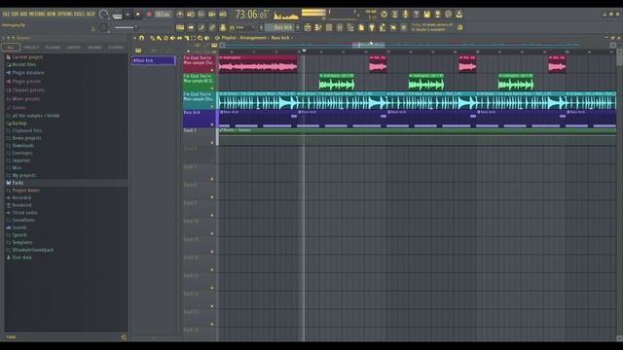Open the PATTERNS menu

(37, 14)
